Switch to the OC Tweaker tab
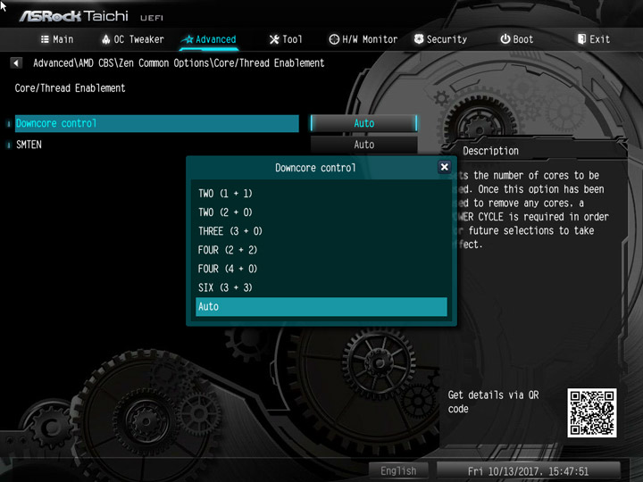The height and width of the screenshot is (482, 643). 133,39
